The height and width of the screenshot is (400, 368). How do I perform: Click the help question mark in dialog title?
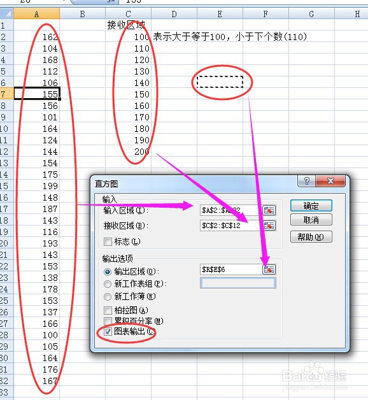pyautogui.click(x=306, y=181)
